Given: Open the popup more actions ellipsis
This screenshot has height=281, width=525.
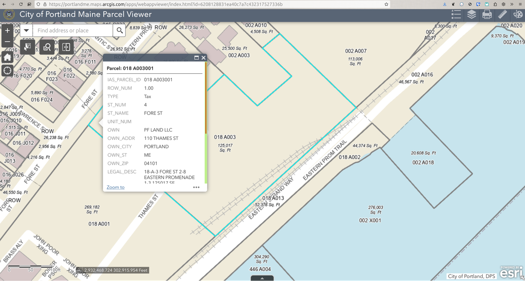Looking at the screenshot, I should point(196,187).
